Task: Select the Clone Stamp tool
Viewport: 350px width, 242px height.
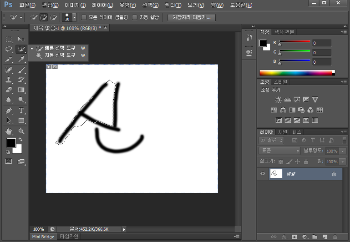Action: click(9, 80)
